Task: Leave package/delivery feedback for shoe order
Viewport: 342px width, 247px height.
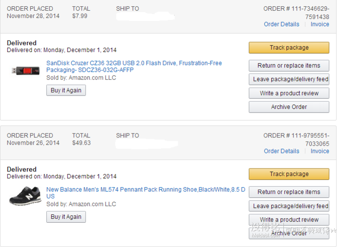Action: tap(289, 206)
